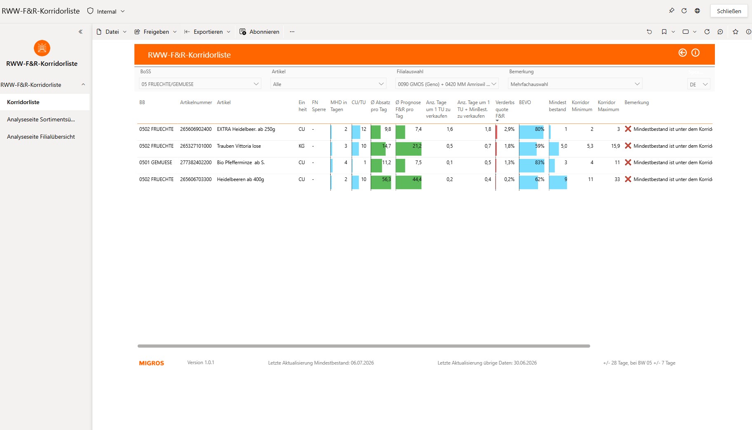Collapse the RWW-F&R-Korridorliste section chevron

coord(83,84)
